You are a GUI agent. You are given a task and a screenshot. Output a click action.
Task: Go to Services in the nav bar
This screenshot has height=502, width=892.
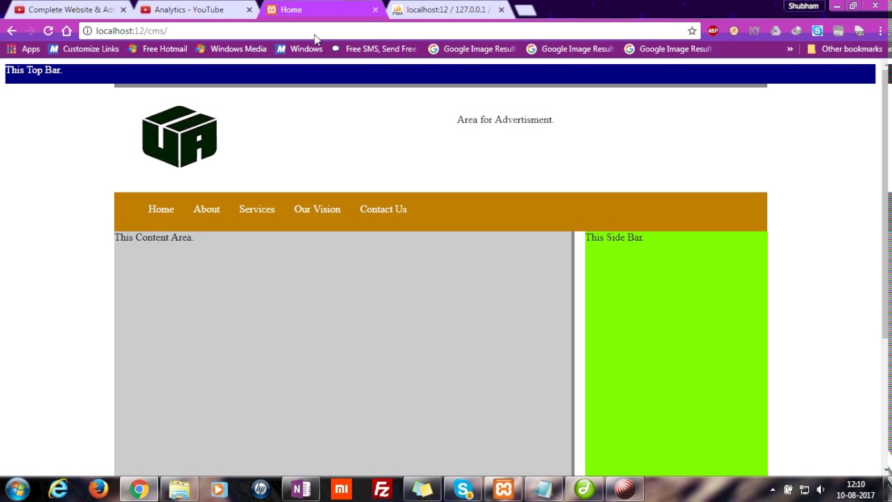(256, 209)
